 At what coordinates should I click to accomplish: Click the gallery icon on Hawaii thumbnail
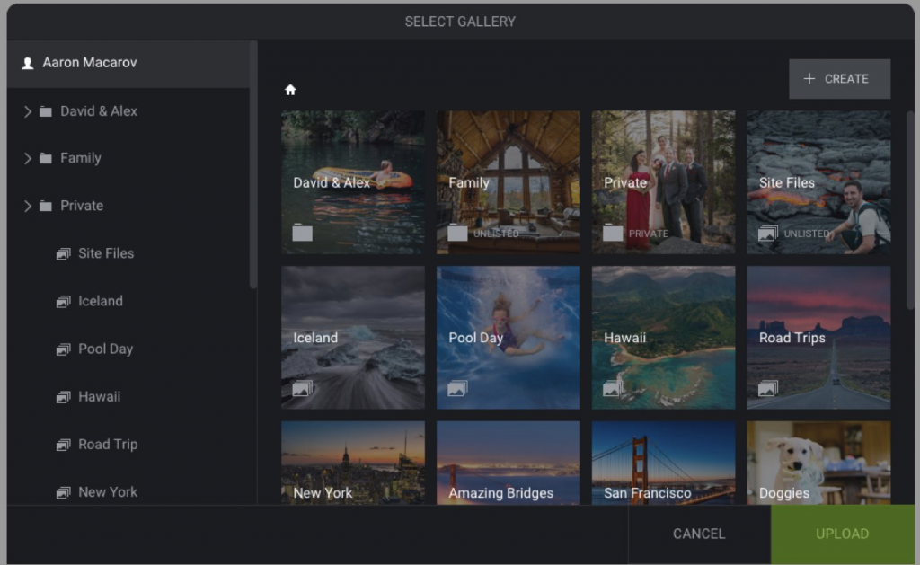click(613, 388)
